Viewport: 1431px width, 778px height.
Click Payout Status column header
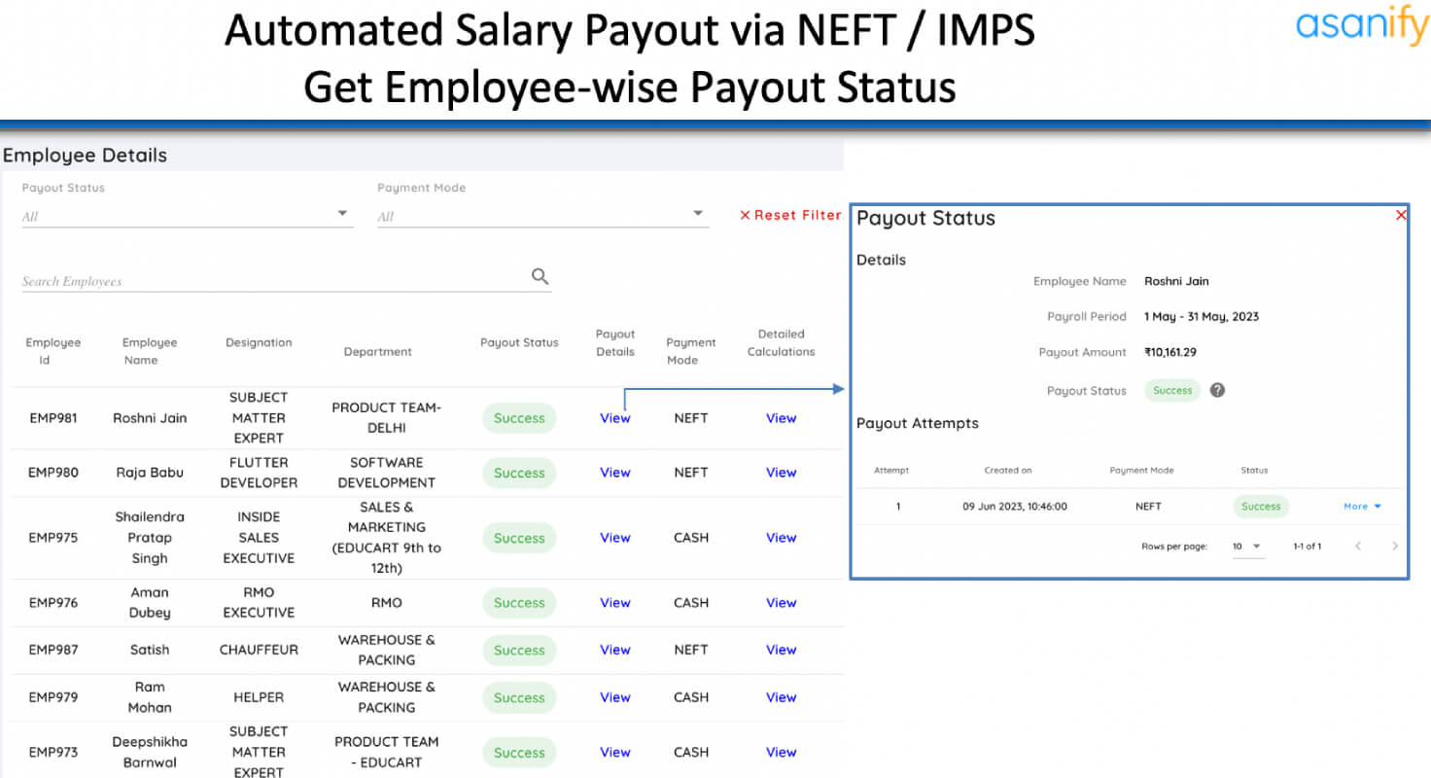coord(519,342)
